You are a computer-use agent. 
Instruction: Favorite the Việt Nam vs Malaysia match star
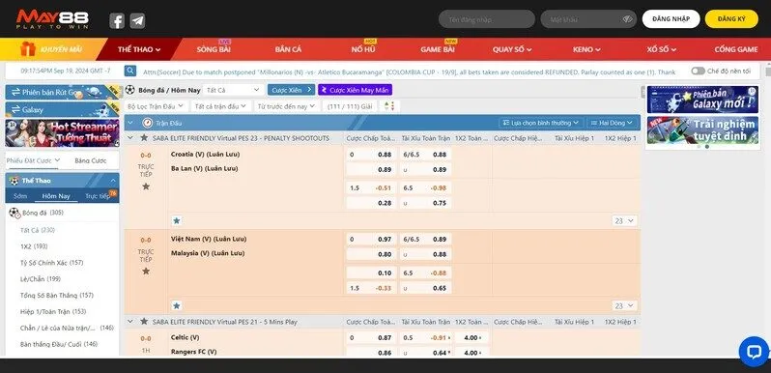coord(146,272)
